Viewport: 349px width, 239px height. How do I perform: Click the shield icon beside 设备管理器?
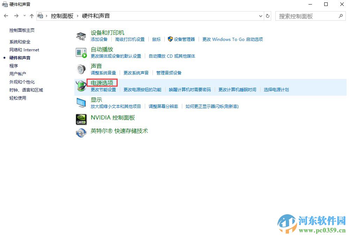tap(170, 39)
